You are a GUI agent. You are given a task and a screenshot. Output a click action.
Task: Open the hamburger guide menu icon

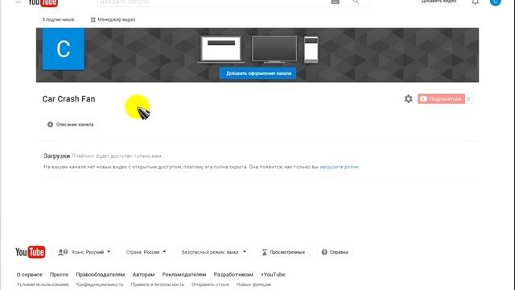[19, 2]
